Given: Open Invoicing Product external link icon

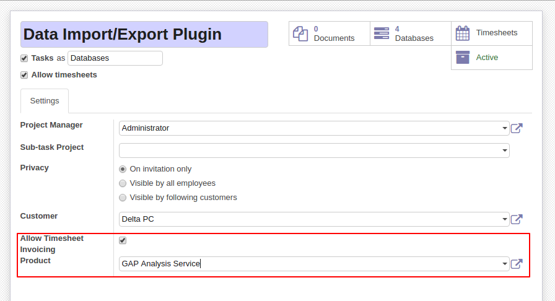Looking at the screenshot, I should click(x=517, y=264).
